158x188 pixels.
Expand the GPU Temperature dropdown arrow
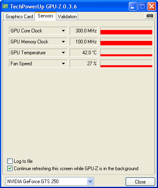[63, 53]
